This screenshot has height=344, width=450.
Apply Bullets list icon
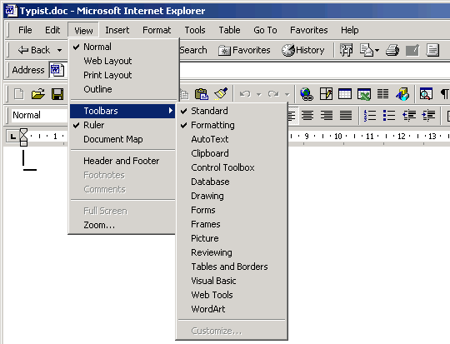389,115
